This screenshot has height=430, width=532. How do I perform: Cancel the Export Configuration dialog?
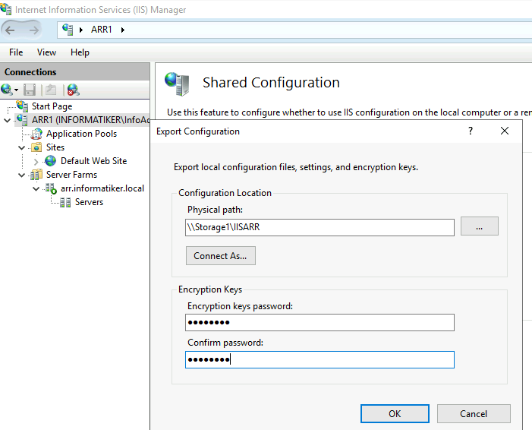(x=474, y=414)
